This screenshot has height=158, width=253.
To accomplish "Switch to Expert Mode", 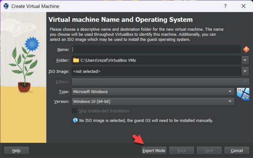I will pos(154,150).
